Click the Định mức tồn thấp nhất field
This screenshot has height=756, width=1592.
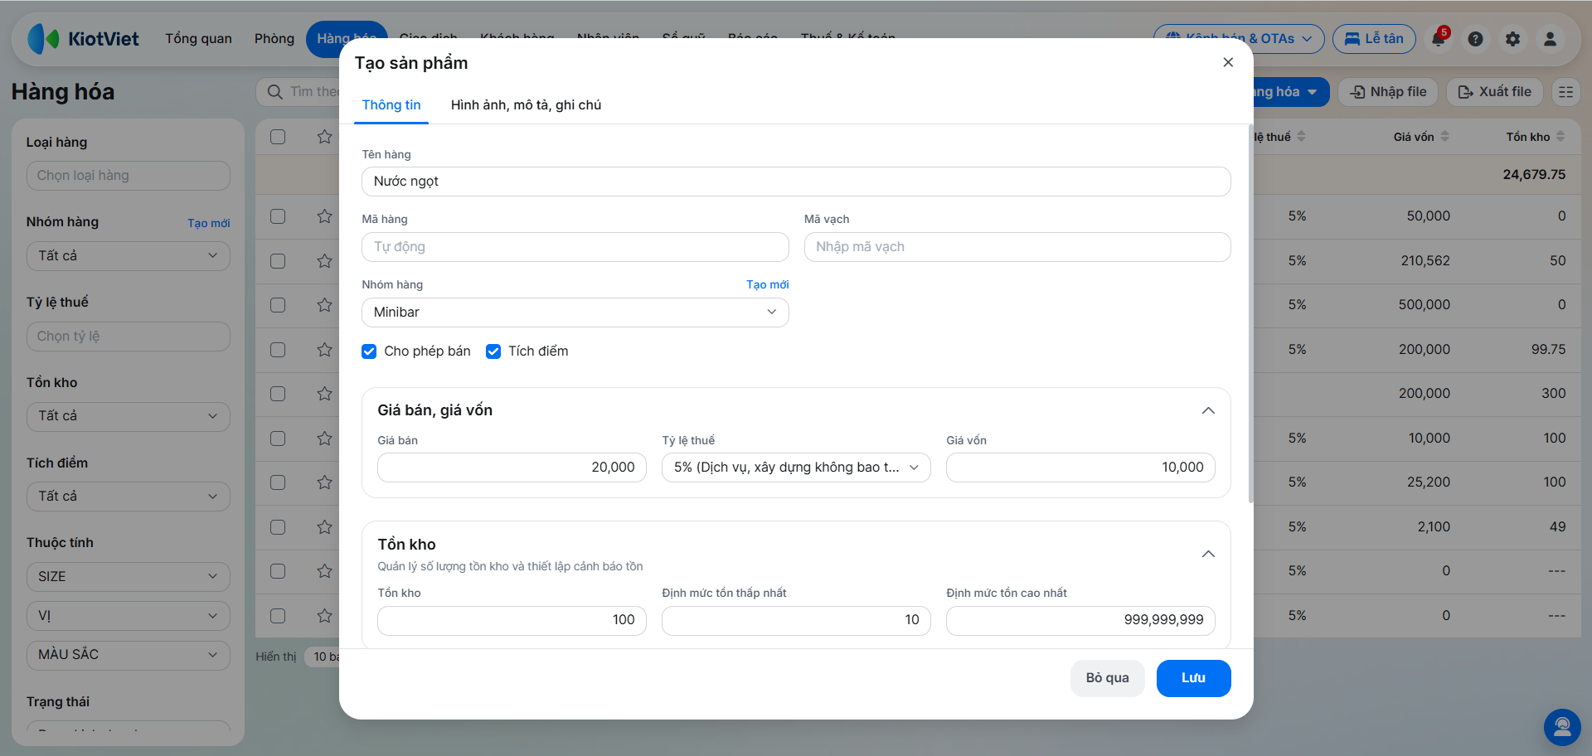pyautogui.click(x=796, y=620)
